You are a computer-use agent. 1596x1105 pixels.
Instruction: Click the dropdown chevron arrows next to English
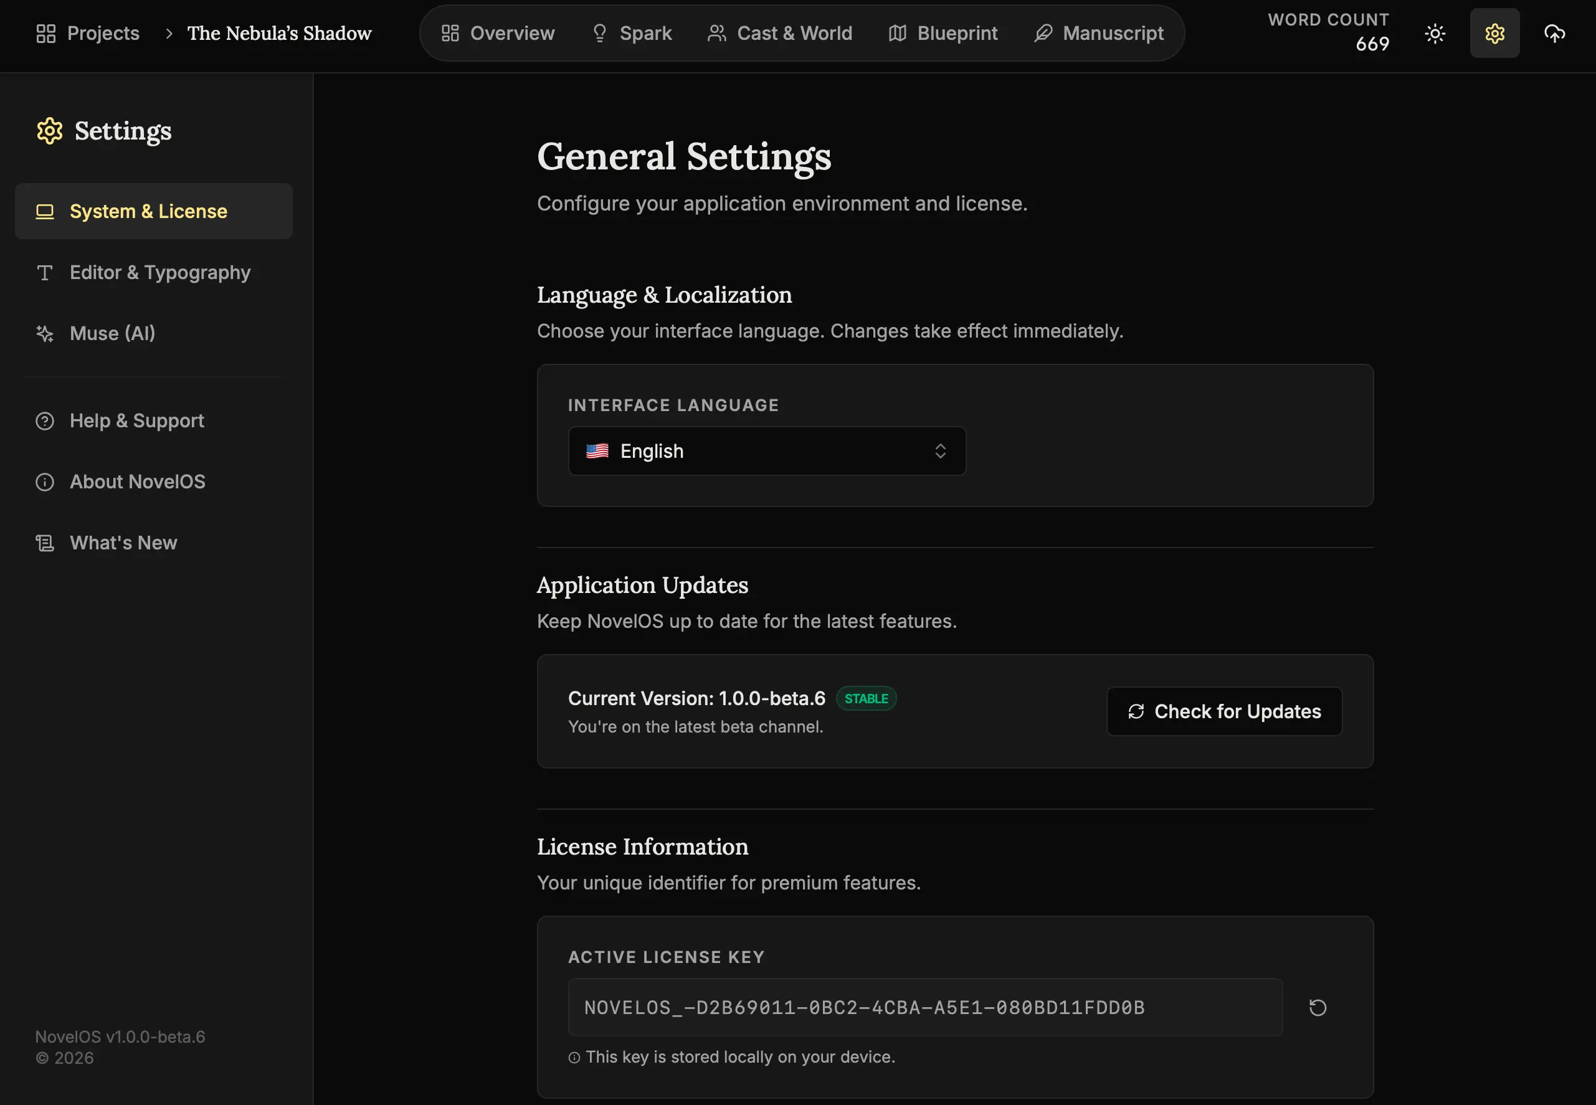[x=939, y=451]
